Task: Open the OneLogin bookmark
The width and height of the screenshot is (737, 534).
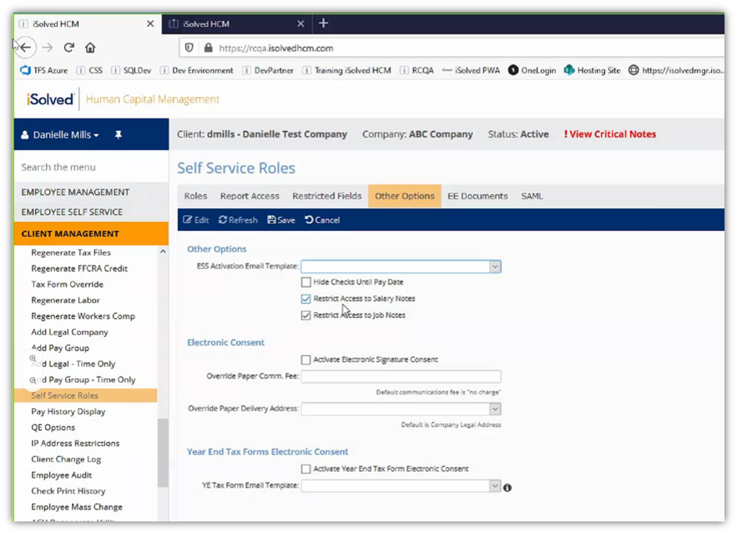Action: tap(532, 71)
